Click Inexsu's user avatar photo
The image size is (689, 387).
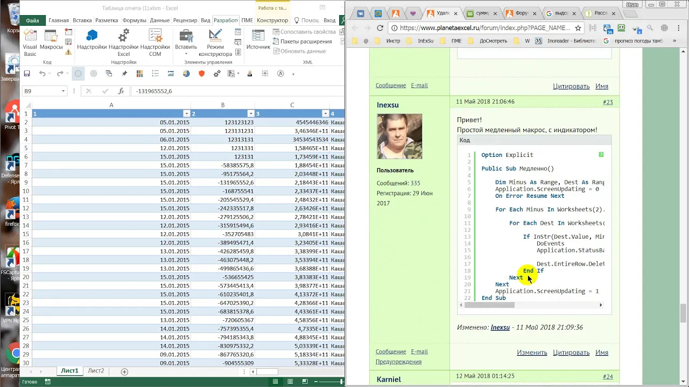click(x=399, y=136)
